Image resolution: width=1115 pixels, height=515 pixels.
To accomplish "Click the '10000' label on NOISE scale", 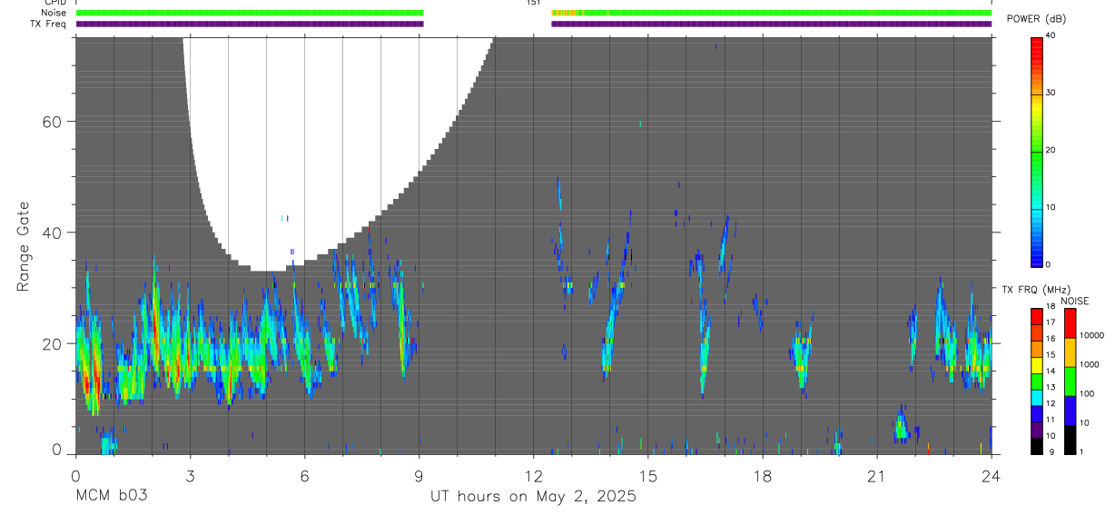I will tap(1092, 336).
